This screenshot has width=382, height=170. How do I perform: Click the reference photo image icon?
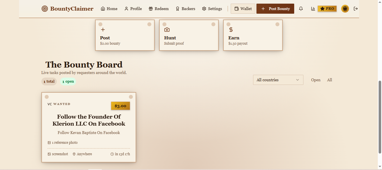pos(49,143)
